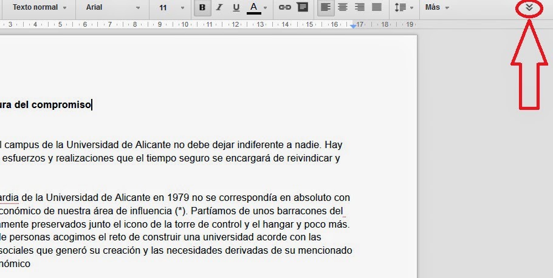Image resolution: width=553 pixels, height=278 pixels.
Task: Collapse menus with double chevron icon
Action: pos(529,7)
